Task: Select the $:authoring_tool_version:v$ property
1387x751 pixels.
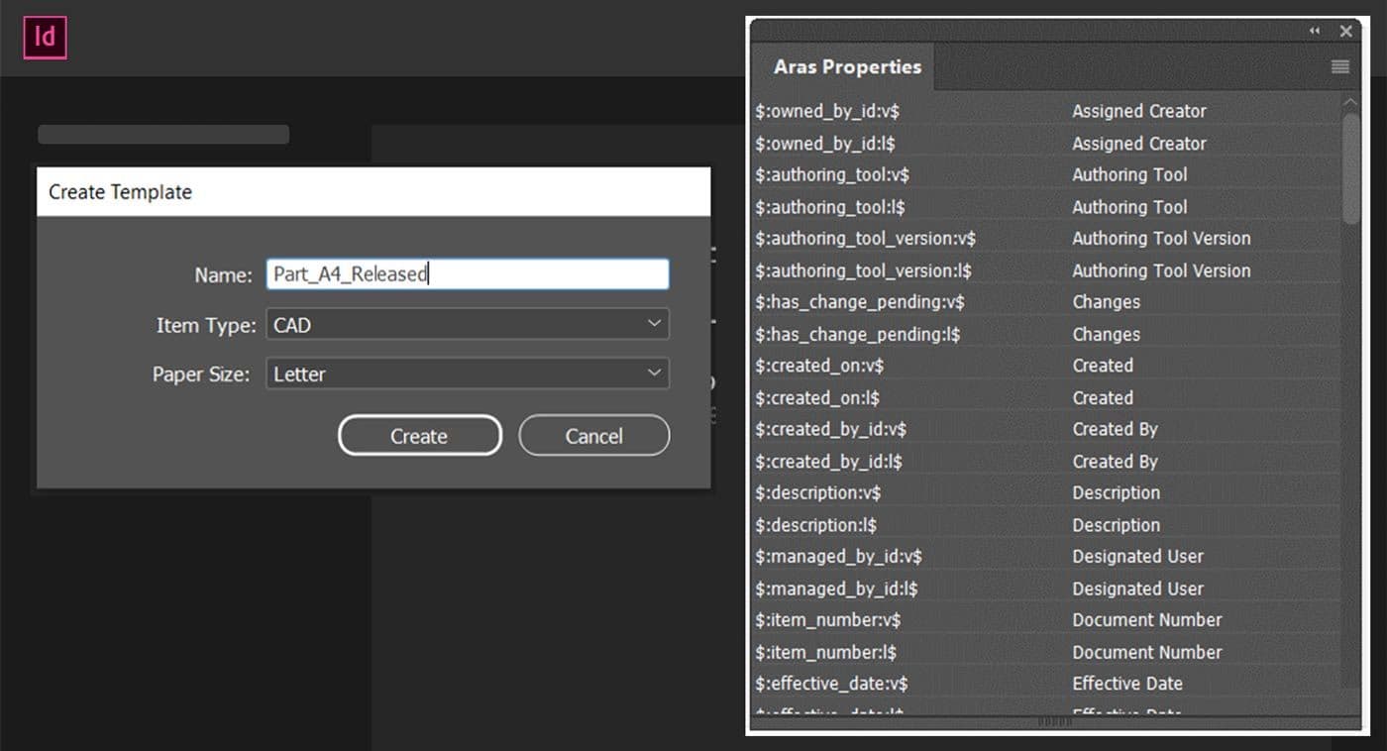Action: tap(1046, 239)
